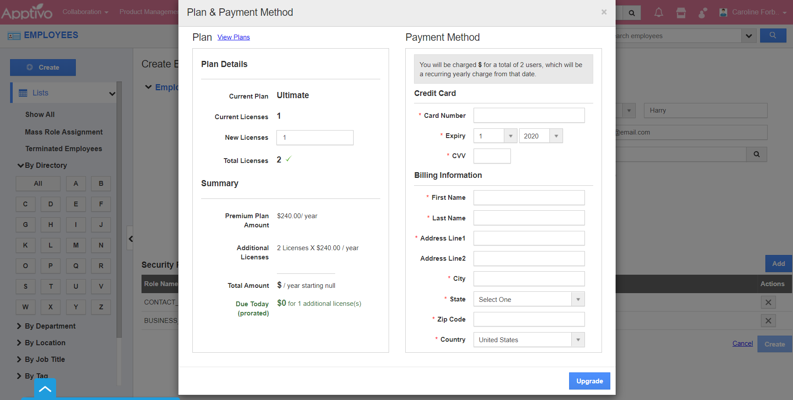Viewport: 793px width, 400px height.
Task: Open the Country dropdown
Action: (x=529, y=340)
